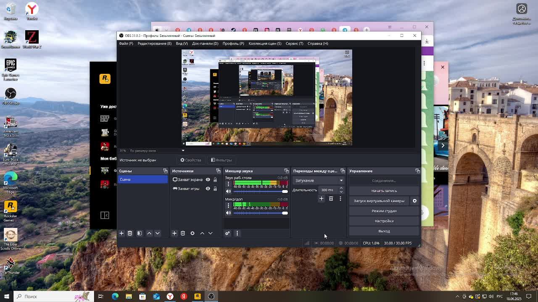Hide the Захват экрана source

click(208, 180)
